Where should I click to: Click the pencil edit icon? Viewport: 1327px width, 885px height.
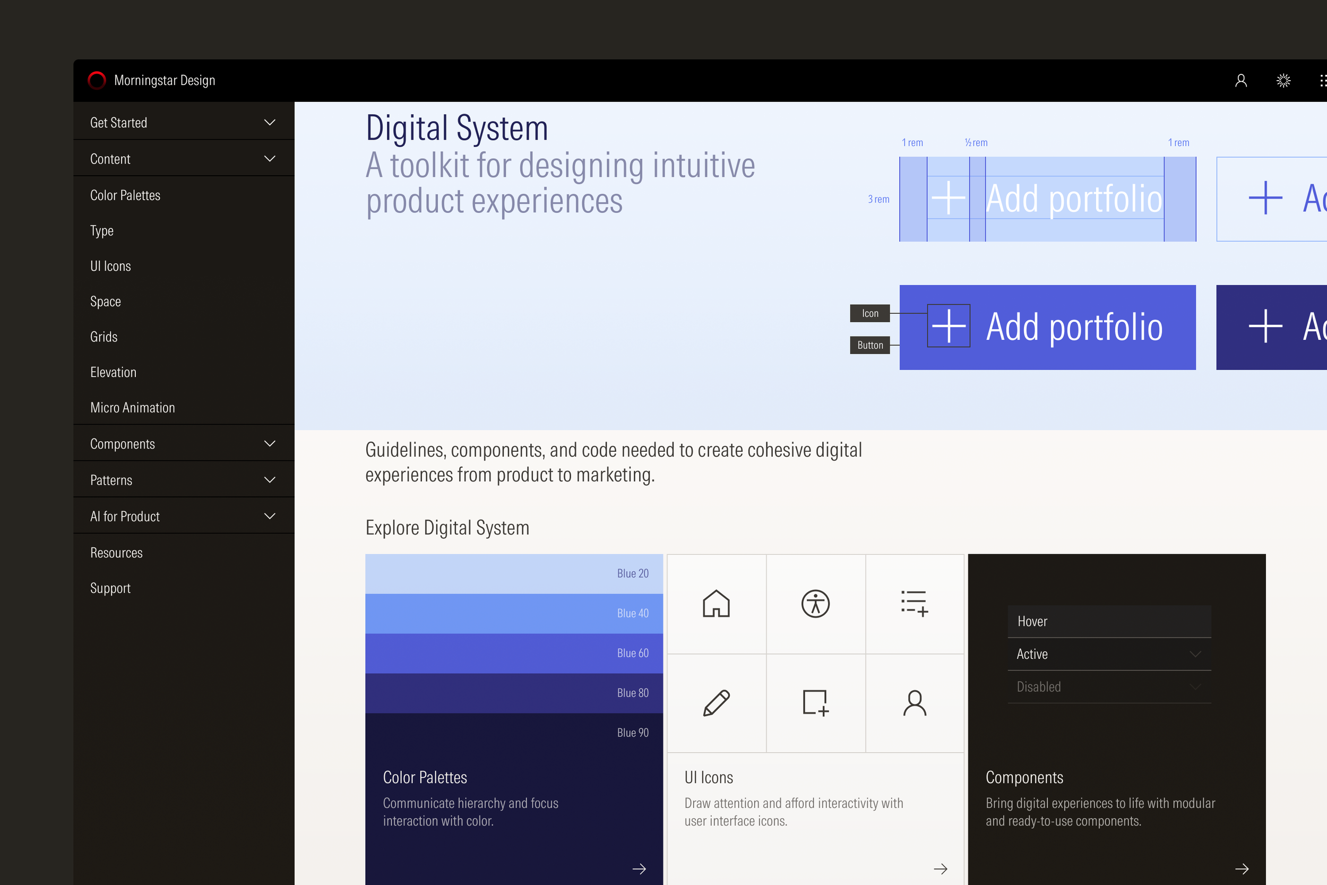(716, 703)
